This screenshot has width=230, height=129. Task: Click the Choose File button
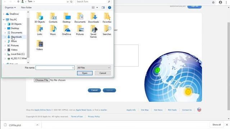(42, 80)
